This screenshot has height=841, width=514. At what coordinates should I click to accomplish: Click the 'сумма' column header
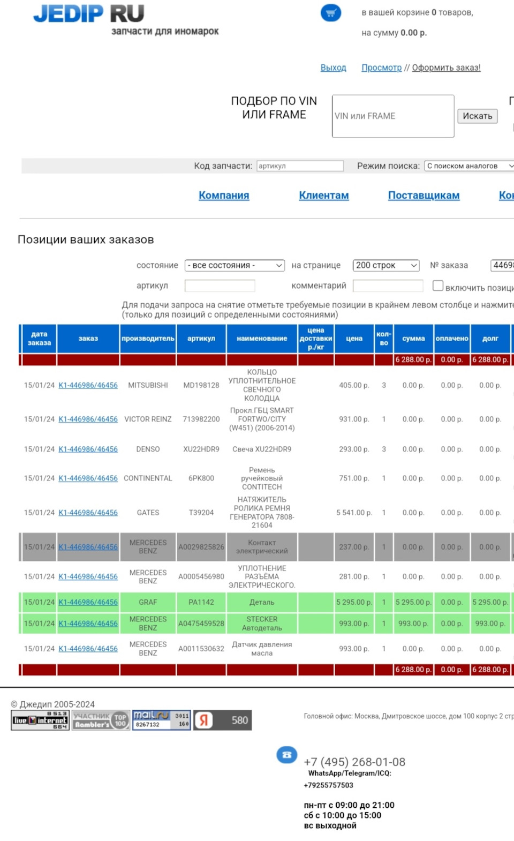coord(413,339)
